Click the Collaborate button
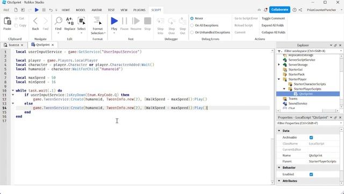This screenshot has width=344, height=194. tap(279, 10)
